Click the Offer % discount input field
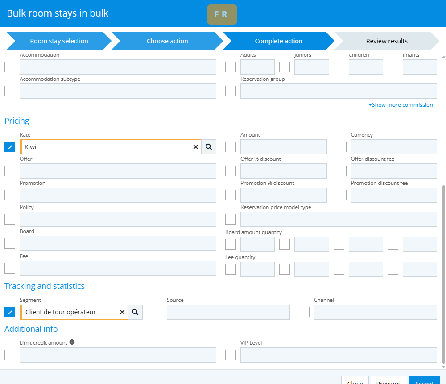Image resolution: width=446 pixels, height=384 pixels. [x=283, y=171]
